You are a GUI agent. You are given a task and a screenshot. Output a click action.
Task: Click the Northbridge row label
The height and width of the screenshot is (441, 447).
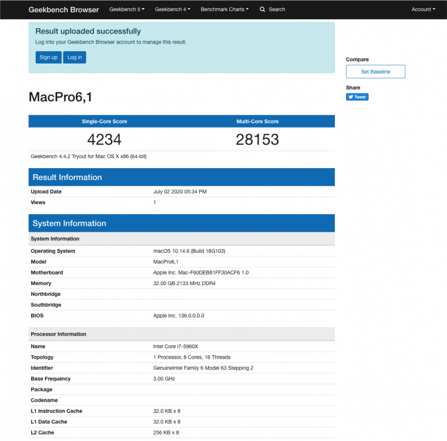(x=46, y=294)
